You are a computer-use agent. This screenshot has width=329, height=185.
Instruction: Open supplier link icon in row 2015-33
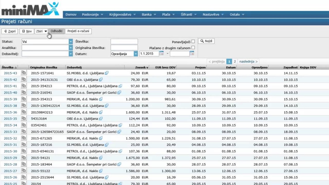pos(119,132)
